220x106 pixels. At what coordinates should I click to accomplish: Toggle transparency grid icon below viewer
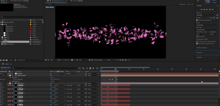(92, 60)
